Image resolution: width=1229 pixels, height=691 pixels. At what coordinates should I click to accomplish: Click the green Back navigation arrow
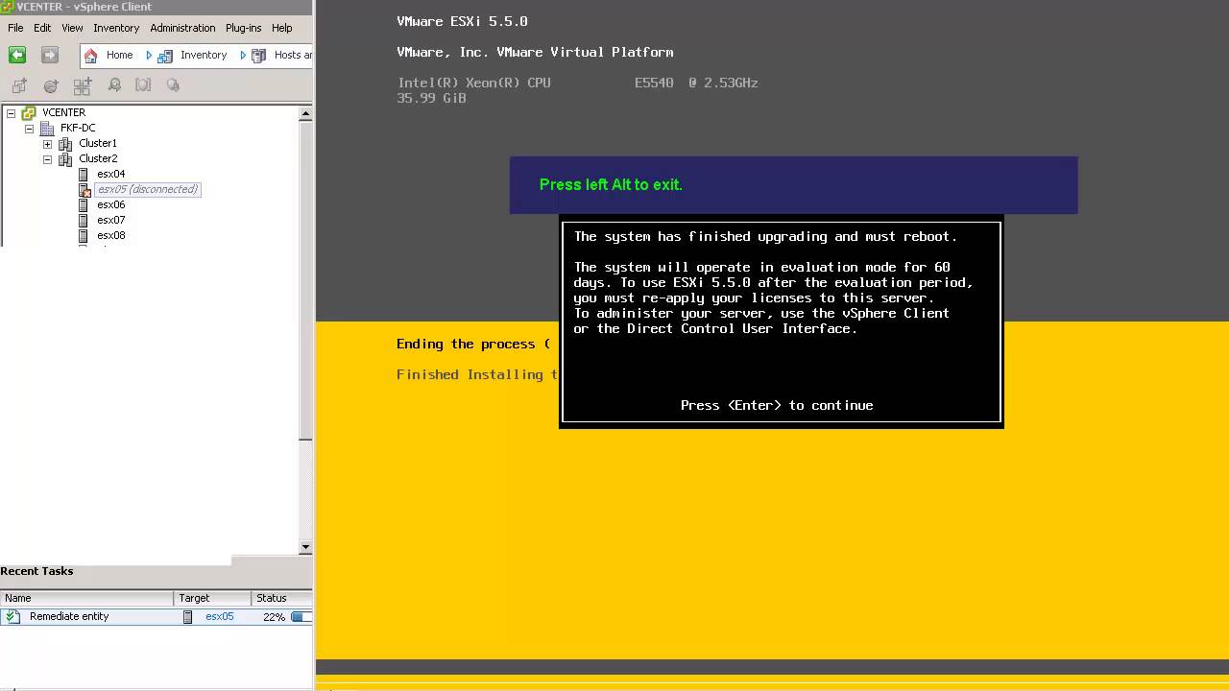point(17,55)
